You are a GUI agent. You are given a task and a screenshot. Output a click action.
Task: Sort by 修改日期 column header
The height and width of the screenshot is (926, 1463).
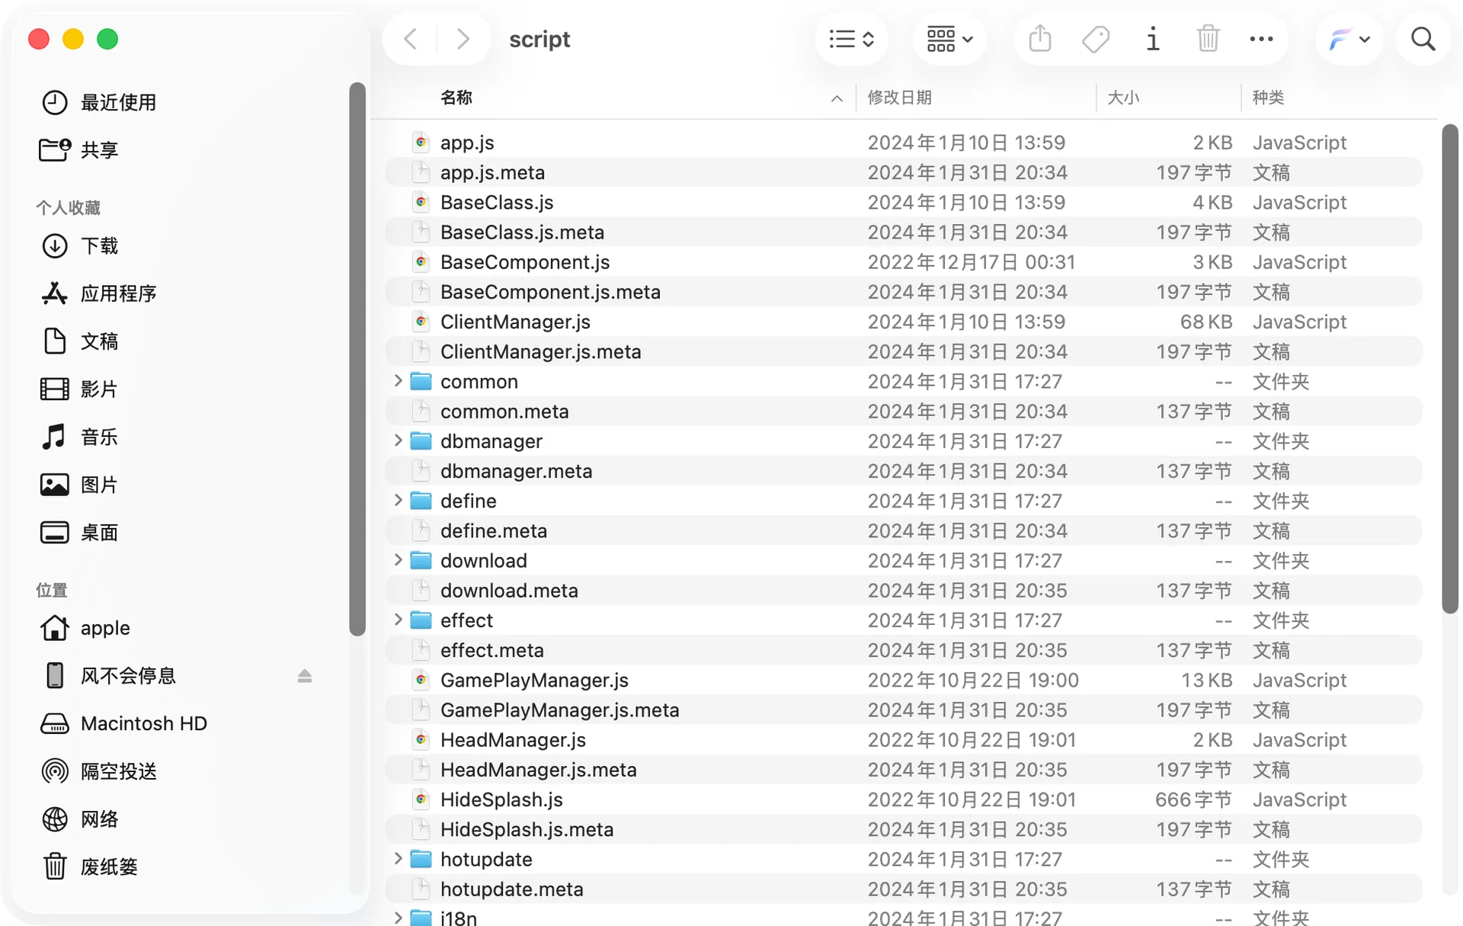pos(899,98)
